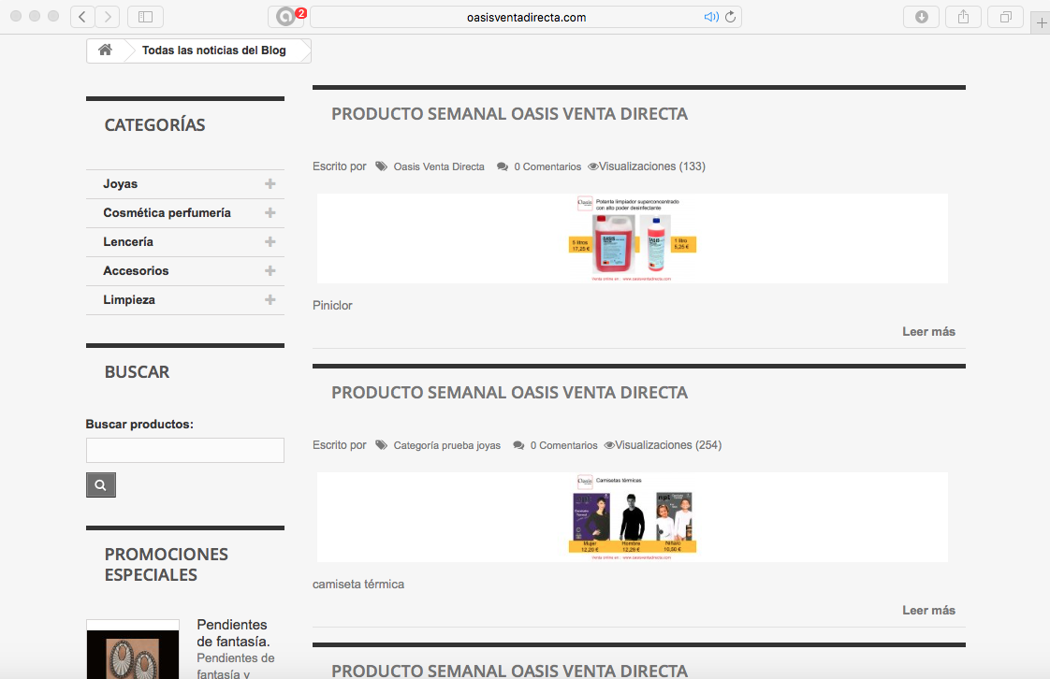Expand the Lencería category plus
The image size is (1050, 679).
click(270, 241)
